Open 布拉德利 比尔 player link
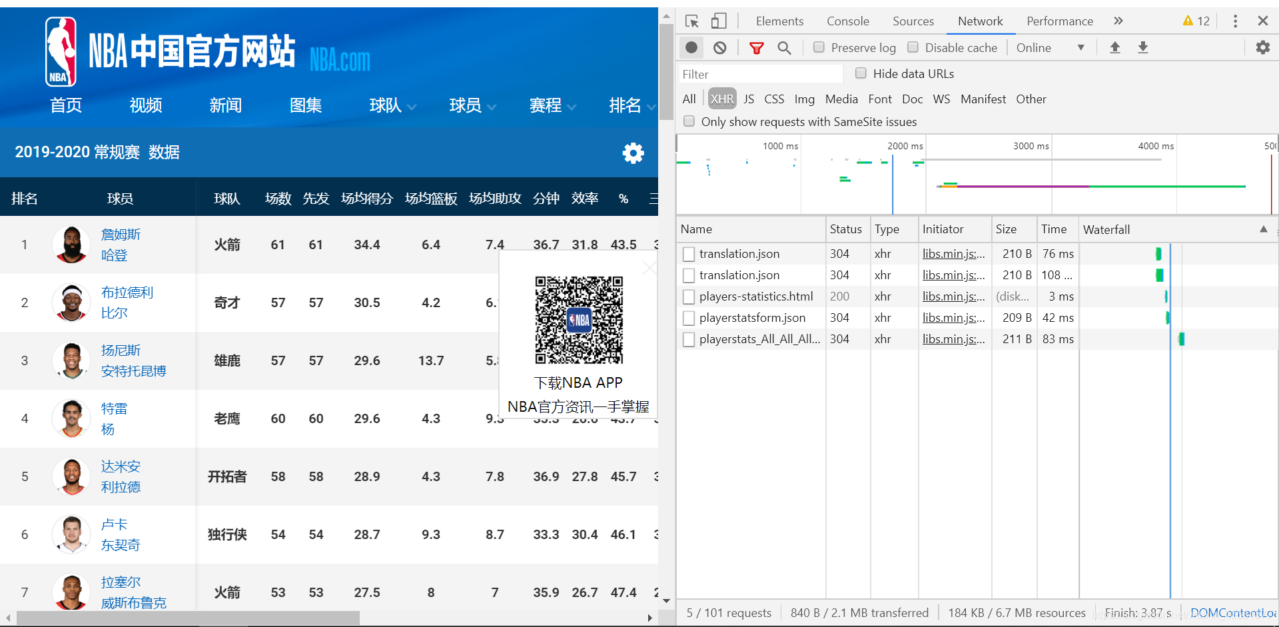 pyautogui.click(x=127, y=303)
